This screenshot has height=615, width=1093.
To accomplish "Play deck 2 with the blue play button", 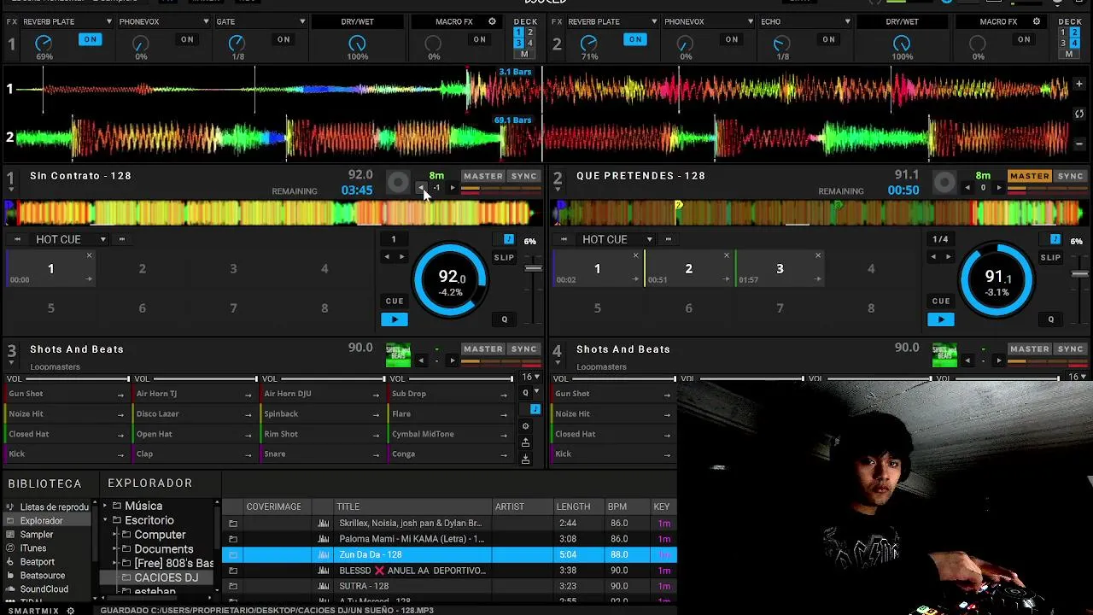I will coord(941,319).
